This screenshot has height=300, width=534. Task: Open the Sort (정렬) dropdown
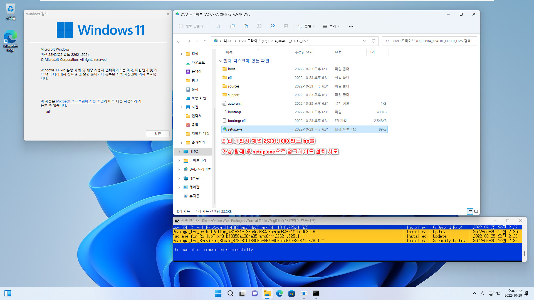coord(306,26)
